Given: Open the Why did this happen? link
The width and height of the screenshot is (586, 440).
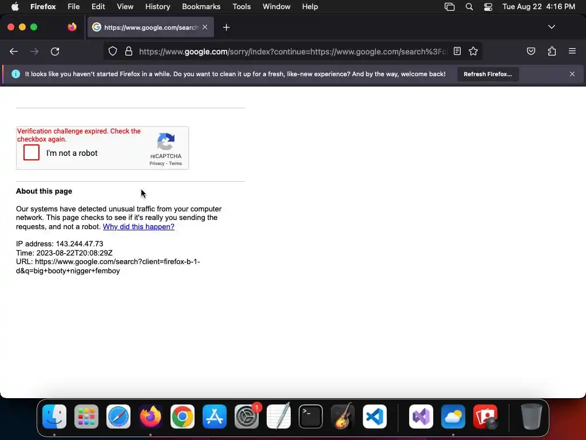Looking at the screenshot, I should 138,226.
